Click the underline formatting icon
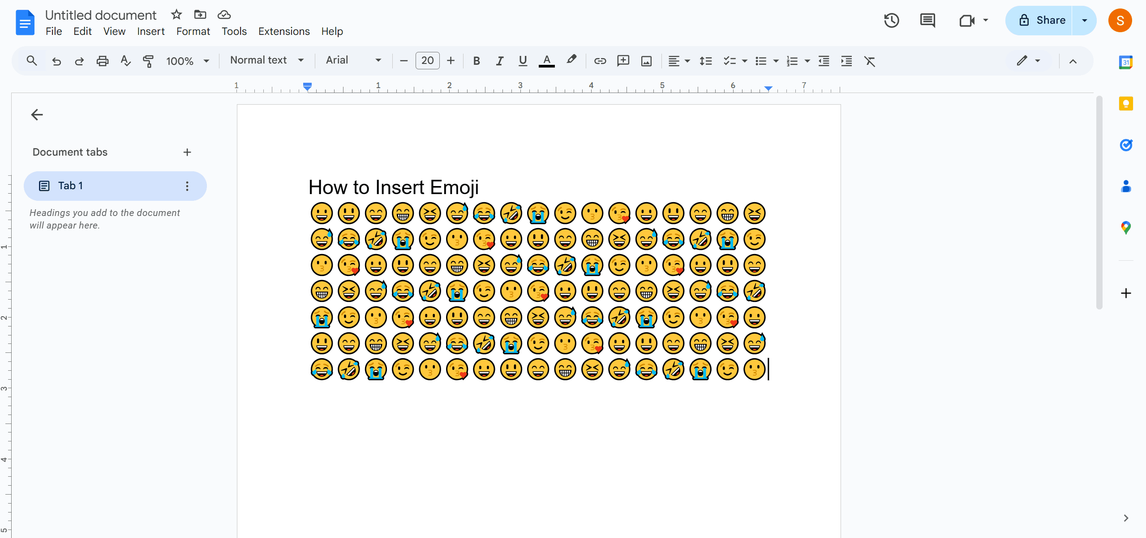 coord(523,60)
